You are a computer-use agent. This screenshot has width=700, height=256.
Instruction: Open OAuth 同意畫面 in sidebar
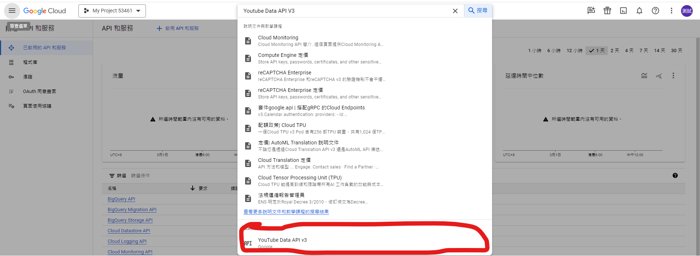47,92
